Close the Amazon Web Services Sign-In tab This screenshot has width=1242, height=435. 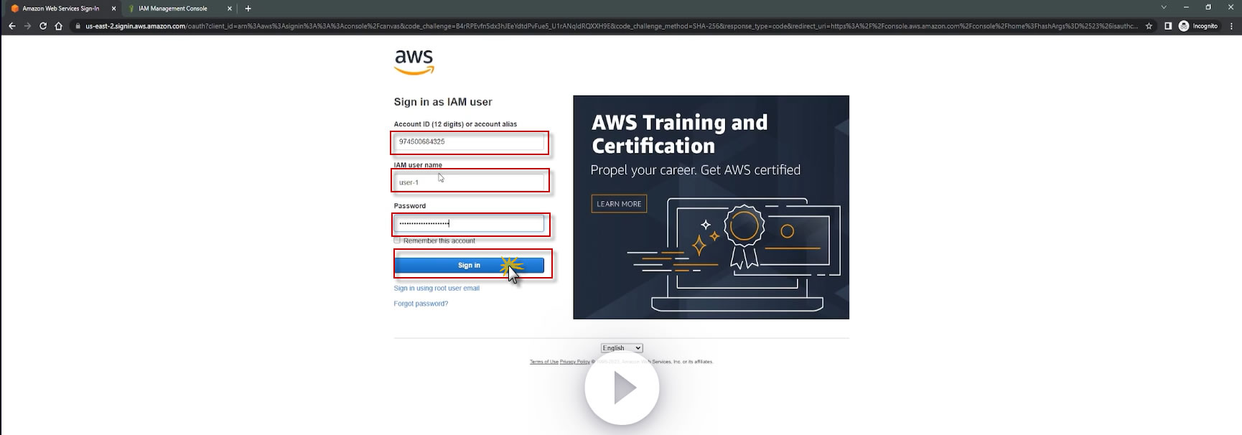113,9
